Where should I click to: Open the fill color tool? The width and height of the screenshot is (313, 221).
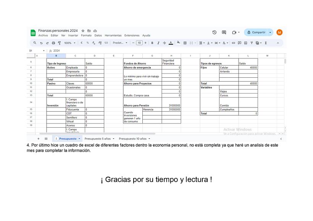click(179, 43)
